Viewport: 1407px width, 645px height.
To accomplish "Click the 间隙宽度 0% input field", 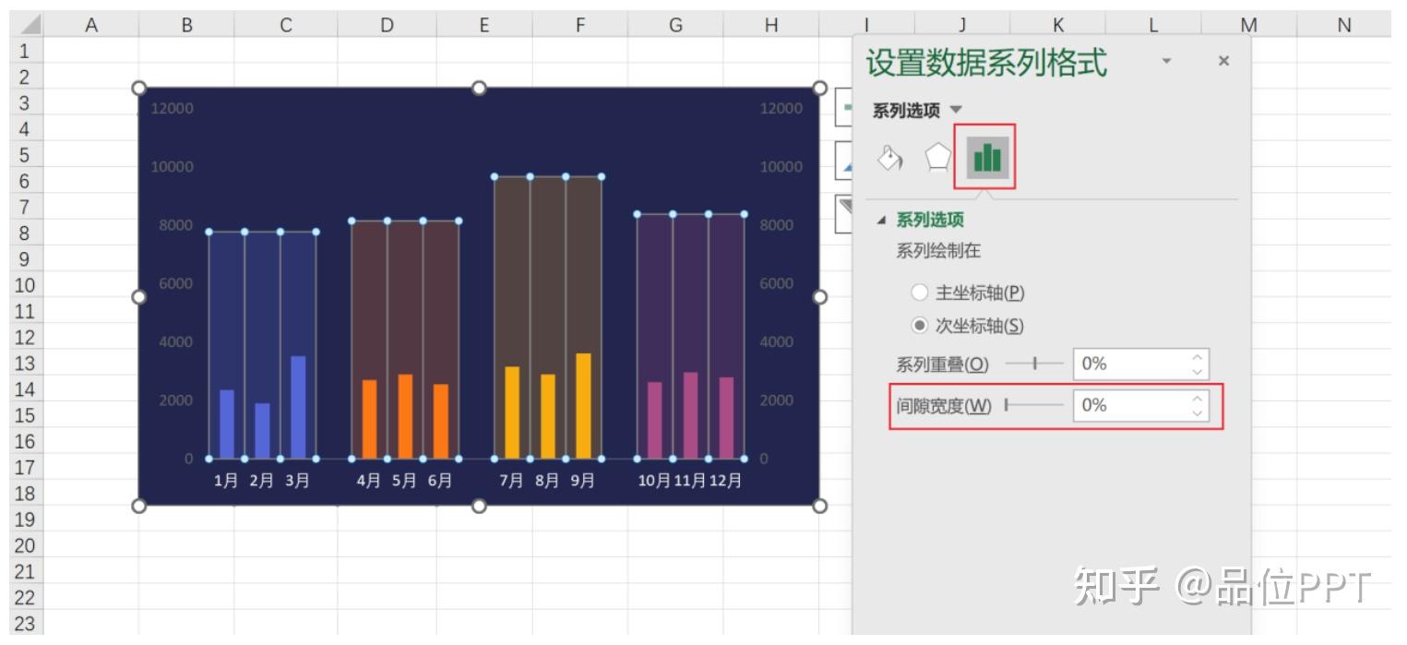I will 1135,403.
